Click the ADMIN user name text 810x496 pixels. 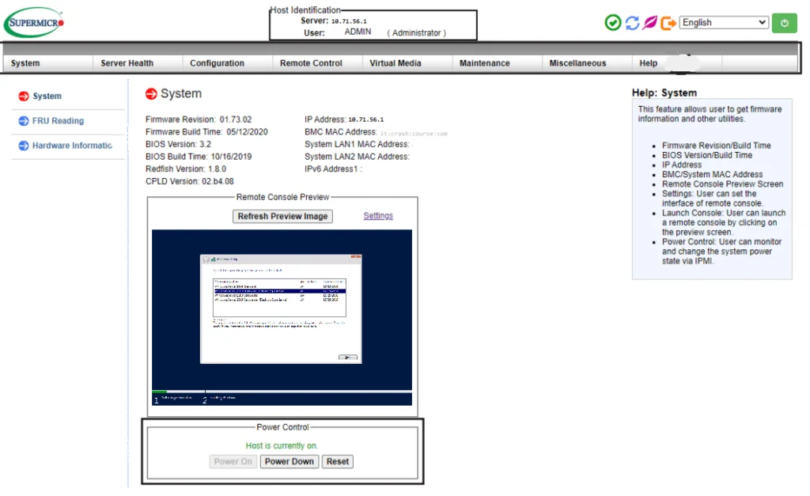358,32
